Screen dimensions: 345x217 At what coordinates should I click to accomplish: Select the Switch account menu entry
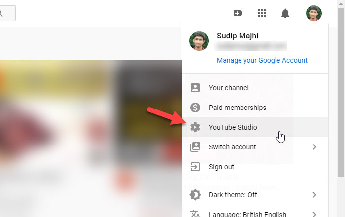tap(255, 147)
